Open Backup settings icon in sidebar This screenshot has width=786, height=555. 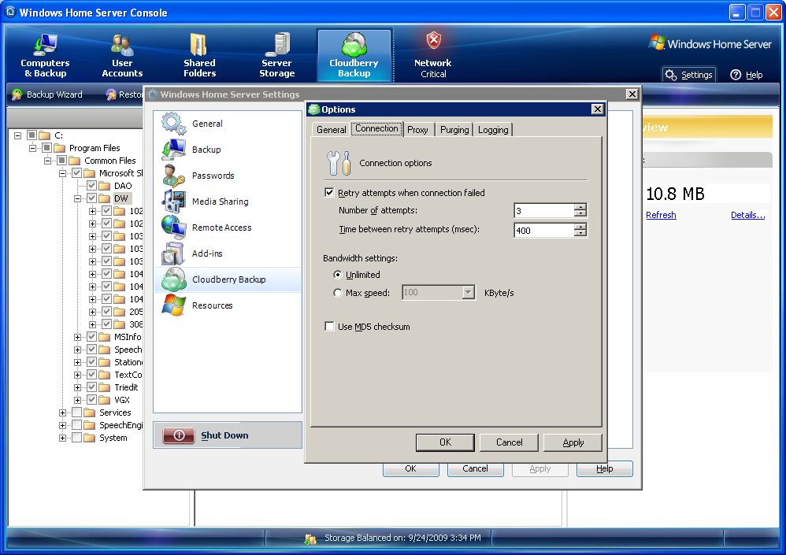(173, 150)
